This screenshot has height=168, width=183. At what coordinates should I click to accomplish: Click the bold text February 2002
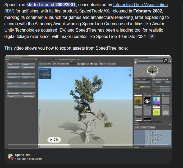tap(148, 11)
